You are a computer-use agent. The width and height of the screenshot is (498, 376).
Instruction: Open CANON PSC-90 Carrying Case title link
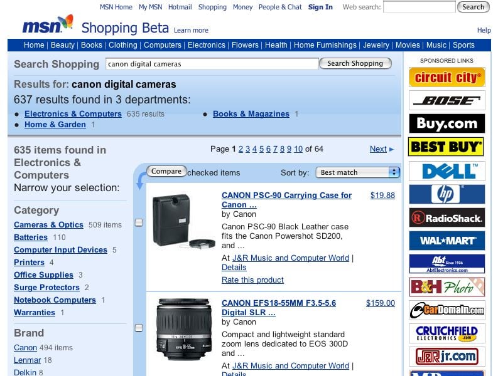click(286, 200)
